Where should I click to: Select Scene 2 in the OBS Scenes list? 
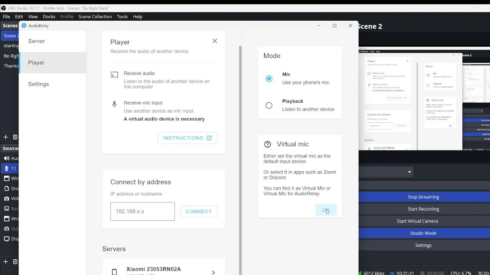coord(10,36)
